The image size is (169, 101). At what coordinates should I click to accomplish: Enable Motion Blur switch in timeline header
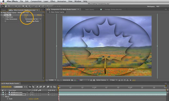pos(44,87)
